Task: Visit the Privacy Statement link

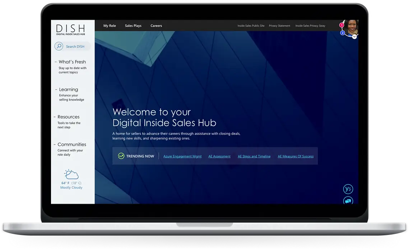Action: tap(279, 26)
